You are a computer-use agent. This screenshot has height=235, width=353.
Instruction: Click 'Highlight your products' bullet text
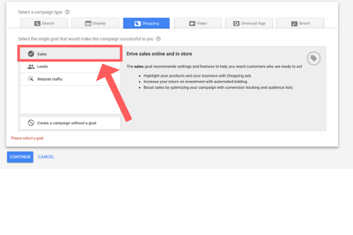tap(197, 76)
